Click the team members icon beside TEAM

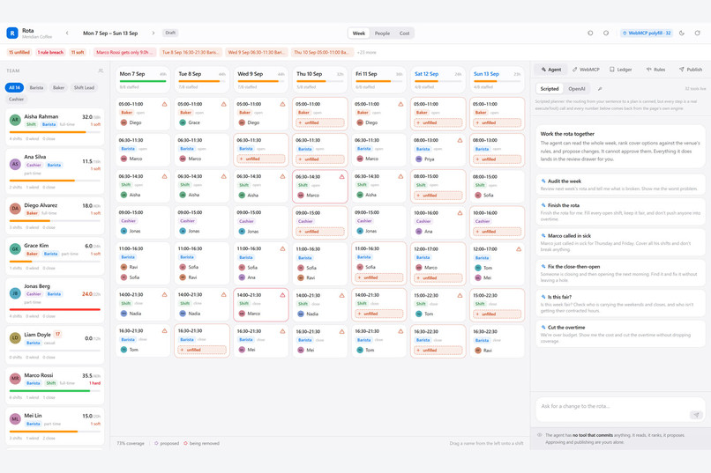101,70
